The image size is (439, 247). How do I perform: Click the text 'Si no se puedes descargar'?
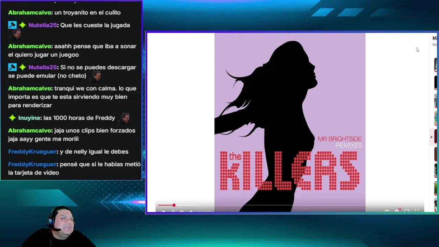(x=98, y=67)
